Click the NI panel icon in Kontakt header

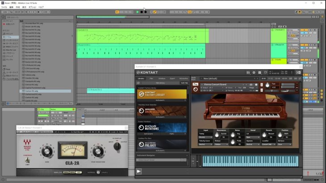[x=298, y=72]
